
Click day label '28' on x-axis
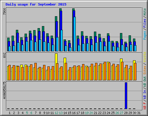[126, 113]
